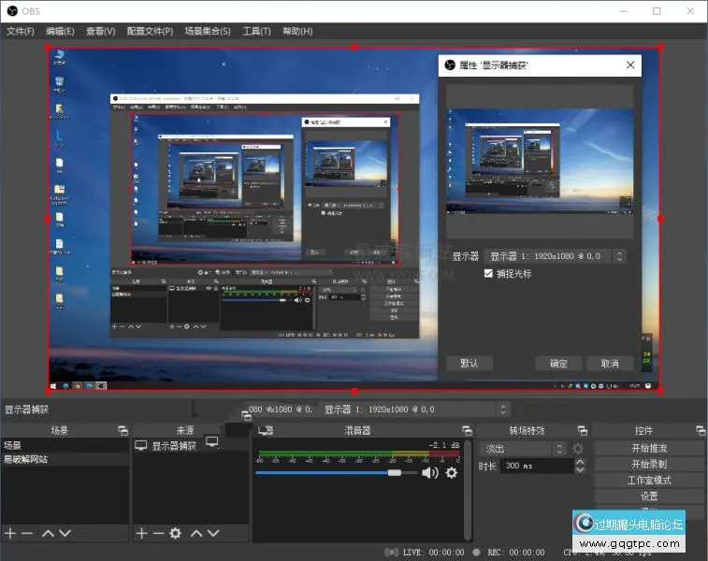Click the 300 ms duration field
The height and width of the screenshot is (561, 708).
coord(536,466)
